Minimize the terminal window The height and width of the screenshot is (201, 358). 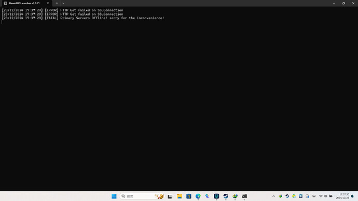click(334, 4)
